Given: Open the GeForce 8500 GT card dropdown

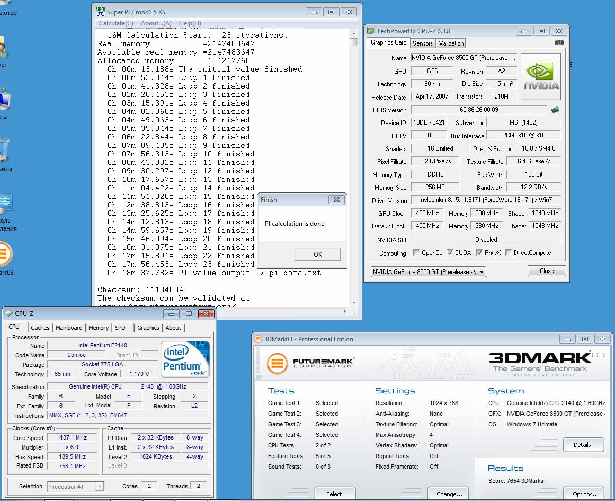Looking at the screenshot, I should pyautogui.click(x=428, y=271).
